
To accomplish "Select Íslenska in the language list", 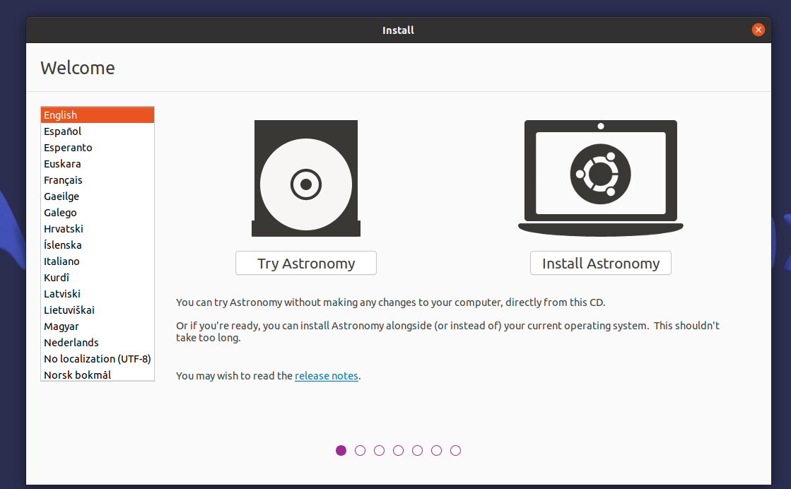I will point(98,245).
